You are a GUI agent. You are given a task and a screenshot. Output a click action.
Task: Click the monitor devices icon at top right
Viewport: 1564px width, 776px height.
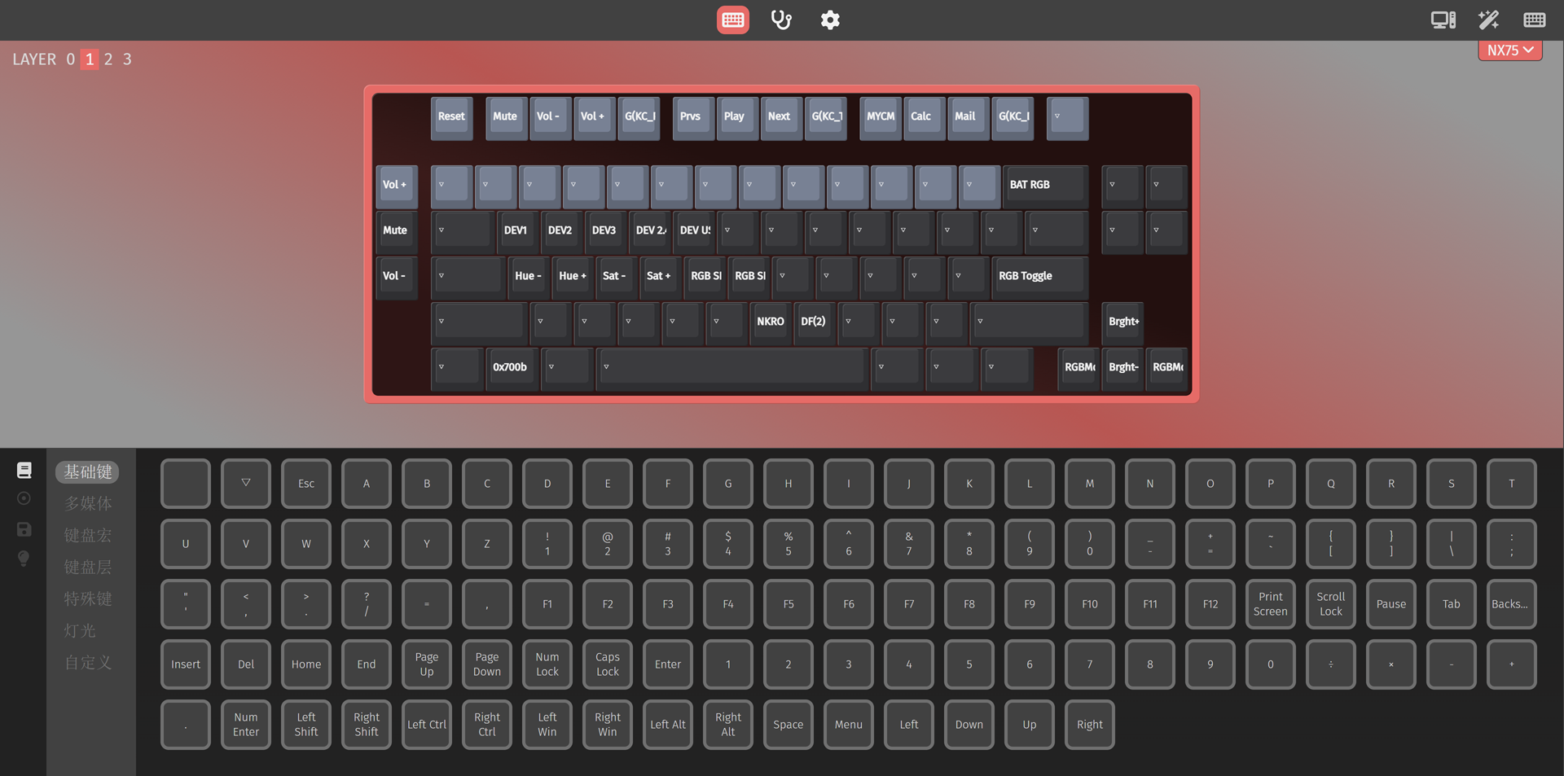[x=1443, y=20]
